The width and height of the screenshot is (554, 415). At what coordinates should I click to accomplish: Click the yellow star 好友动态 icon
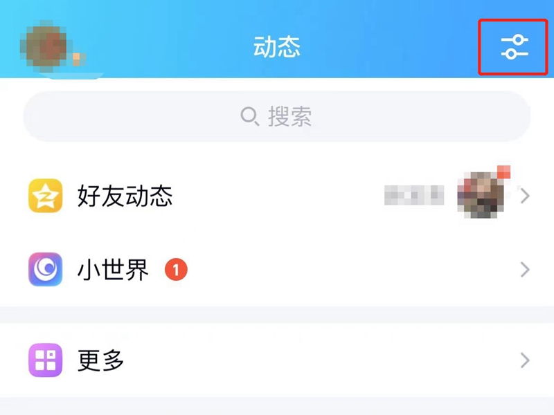[x=45, y=196]
